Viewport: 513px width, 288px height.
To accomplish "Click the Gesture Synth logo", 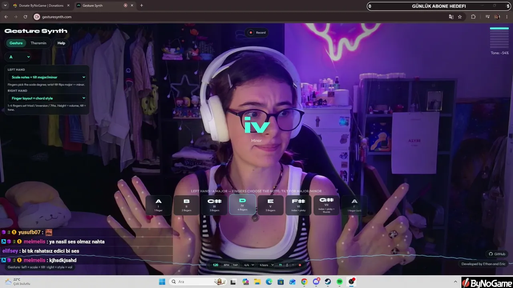I will pyautogui.click(x=36, y=31).
